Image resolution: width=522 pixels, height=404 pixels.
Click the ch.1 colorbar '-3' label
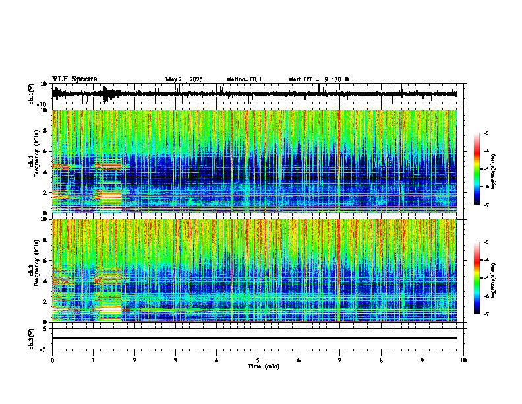click(486, 133)
